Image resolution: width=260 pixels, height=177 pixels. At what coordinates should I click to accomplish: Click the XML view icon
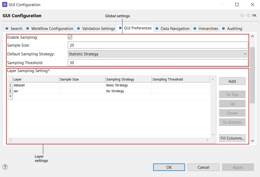point(254,16)
